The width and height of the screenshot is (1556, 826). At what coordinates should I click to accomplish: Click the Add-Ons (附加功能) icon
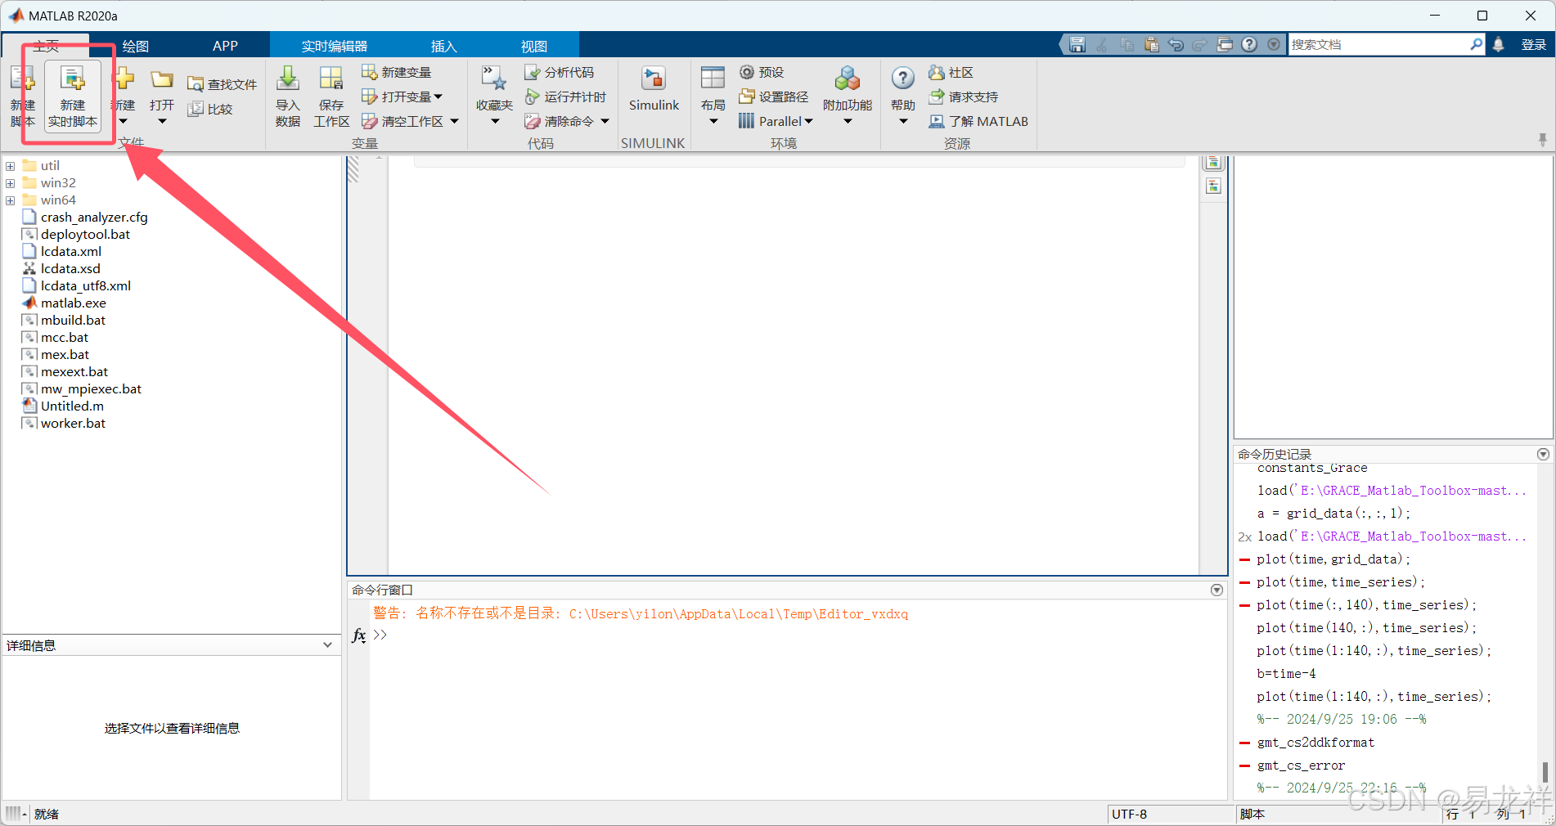848,79
